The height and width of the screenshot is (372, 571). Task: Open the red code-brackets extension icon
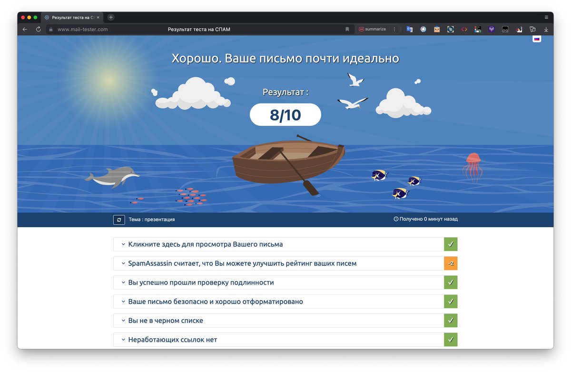point(464,29)
